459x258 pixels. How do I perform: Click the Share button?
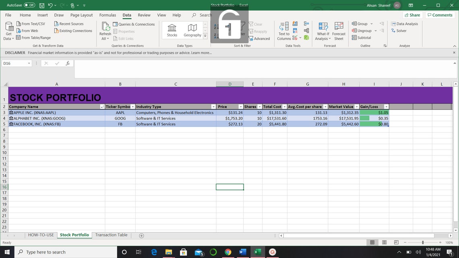[x=413, y=14]
